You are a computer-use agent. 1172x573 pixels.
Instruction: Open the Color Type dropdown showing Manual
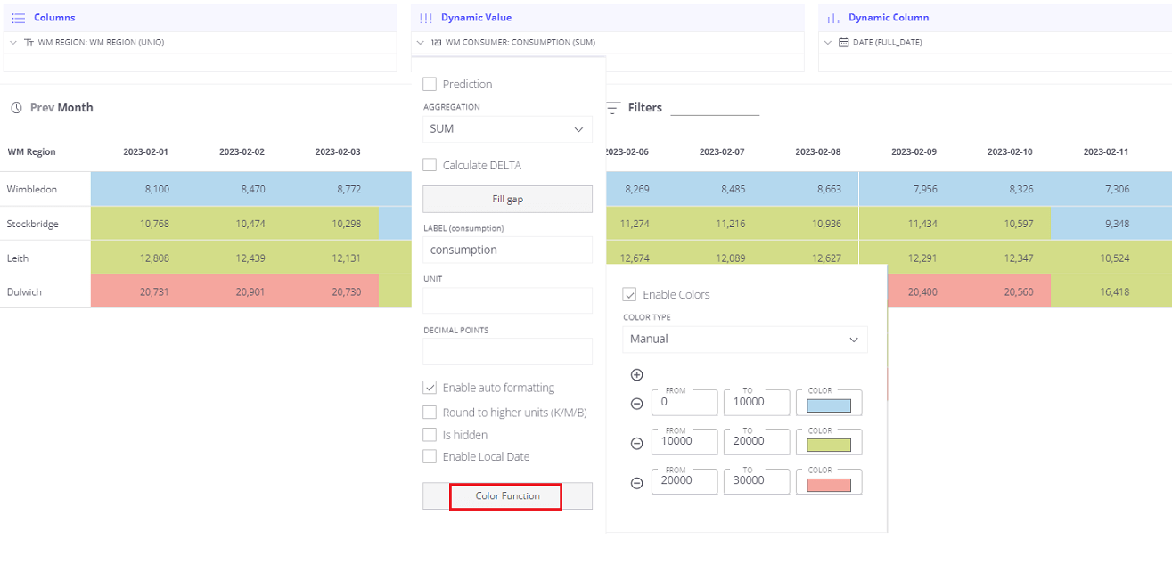[744, 339]
